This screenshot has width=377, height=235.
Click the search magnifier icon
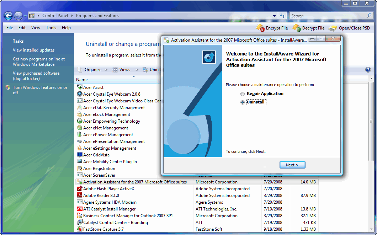[x=369, y=16]
